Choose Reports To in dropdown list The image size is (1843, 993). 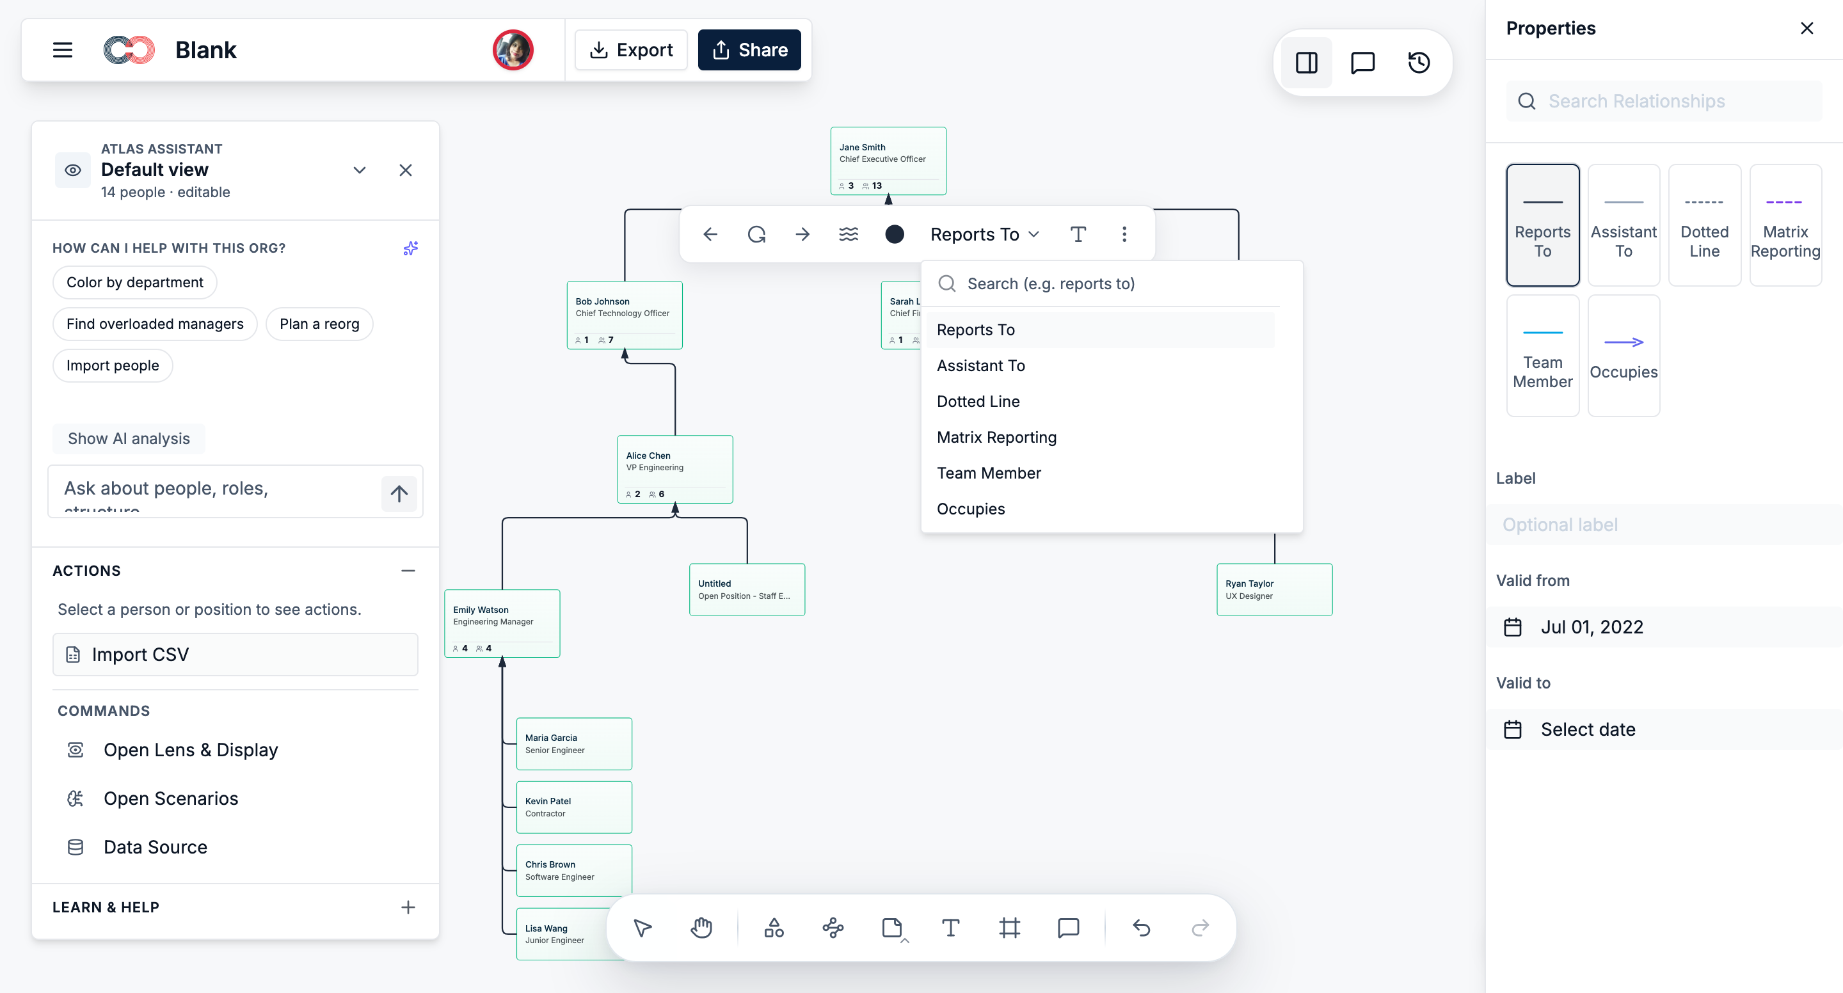click(1101, 330)
